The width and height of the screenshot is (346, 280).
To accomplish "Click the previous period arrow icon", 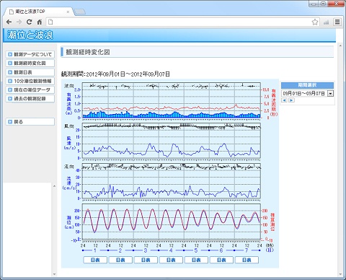I will point(284,100).
